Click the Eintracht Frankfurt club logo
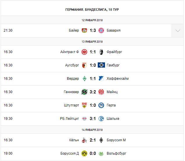The width and height of the screenshot is (185, 161). tap(84, 52)
